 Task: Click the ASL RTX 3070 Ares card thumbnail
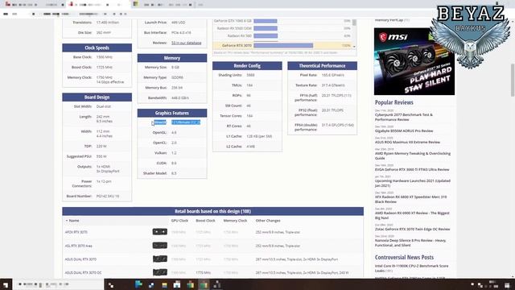coord(160,246)
